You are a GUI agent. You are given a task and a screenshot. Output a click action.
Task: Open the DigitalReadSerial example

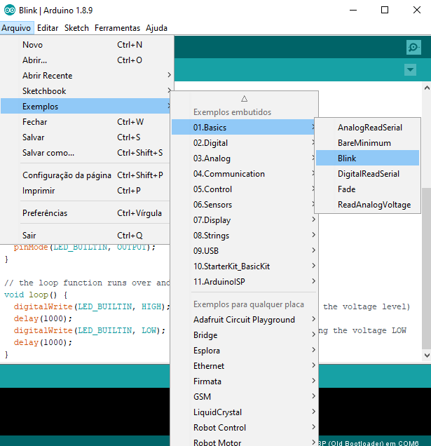click(367, 173)
